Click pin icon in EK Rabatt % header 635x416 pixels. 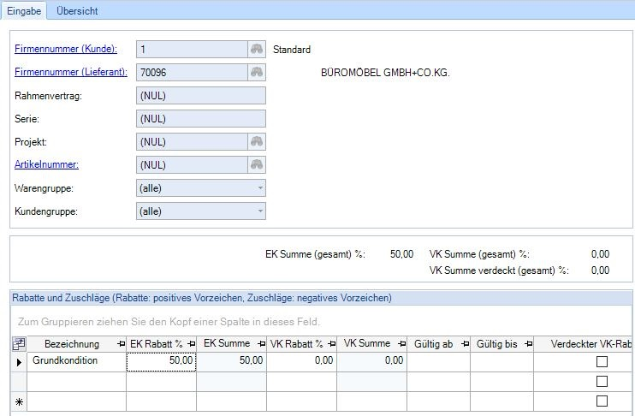tap(190, 344)
